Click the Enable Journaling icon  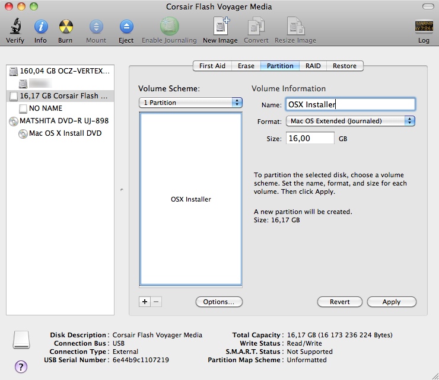[170, 26]
